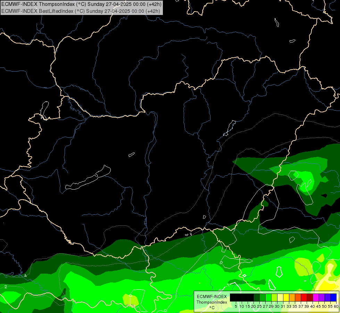
Task: Select the medium green 25–27 legend swatch
Action: pyautogui.click(x=262, y=297)
